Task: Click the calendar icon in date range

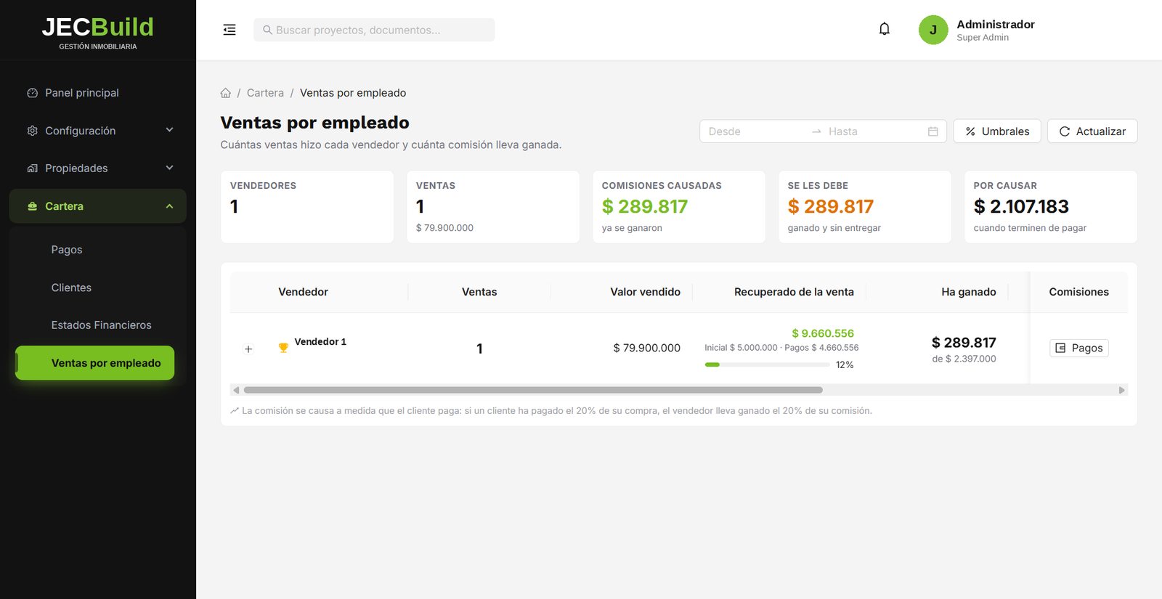Action: [x=933, y=131]
